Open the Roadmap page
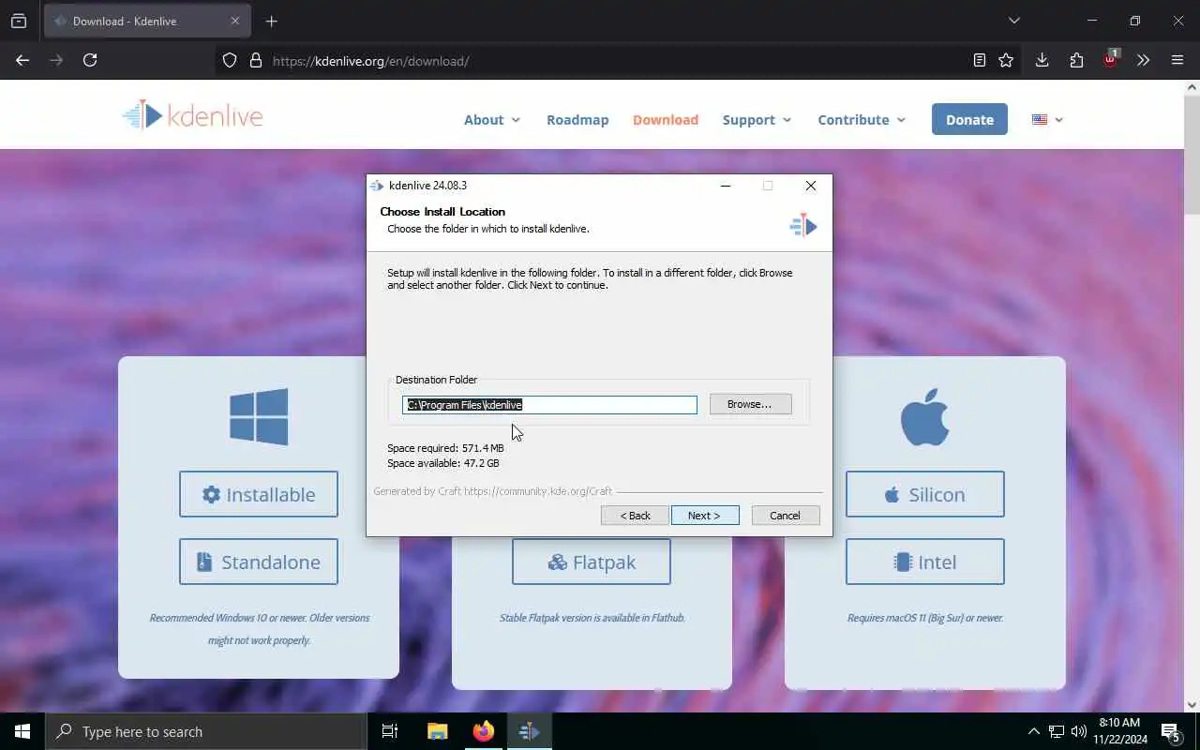The height and width of the screenshot is (750, 1200). click(x=577, y=120)
